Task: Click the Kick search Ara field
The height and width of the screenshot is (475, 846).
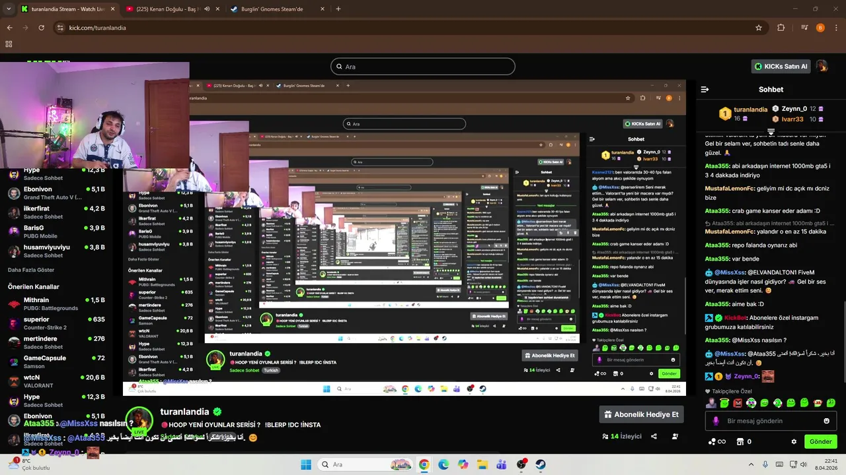Action: 423,67
